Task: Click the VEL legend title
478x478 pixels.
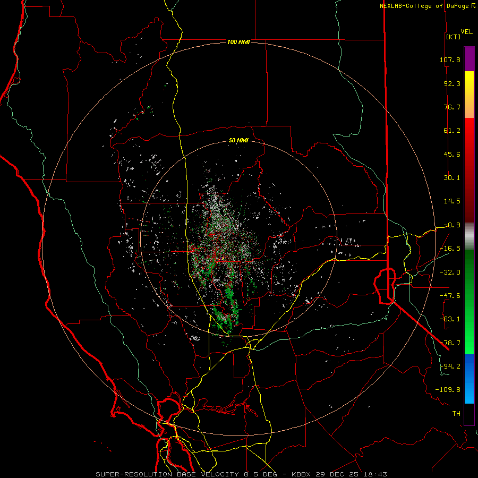Action: 466,32
